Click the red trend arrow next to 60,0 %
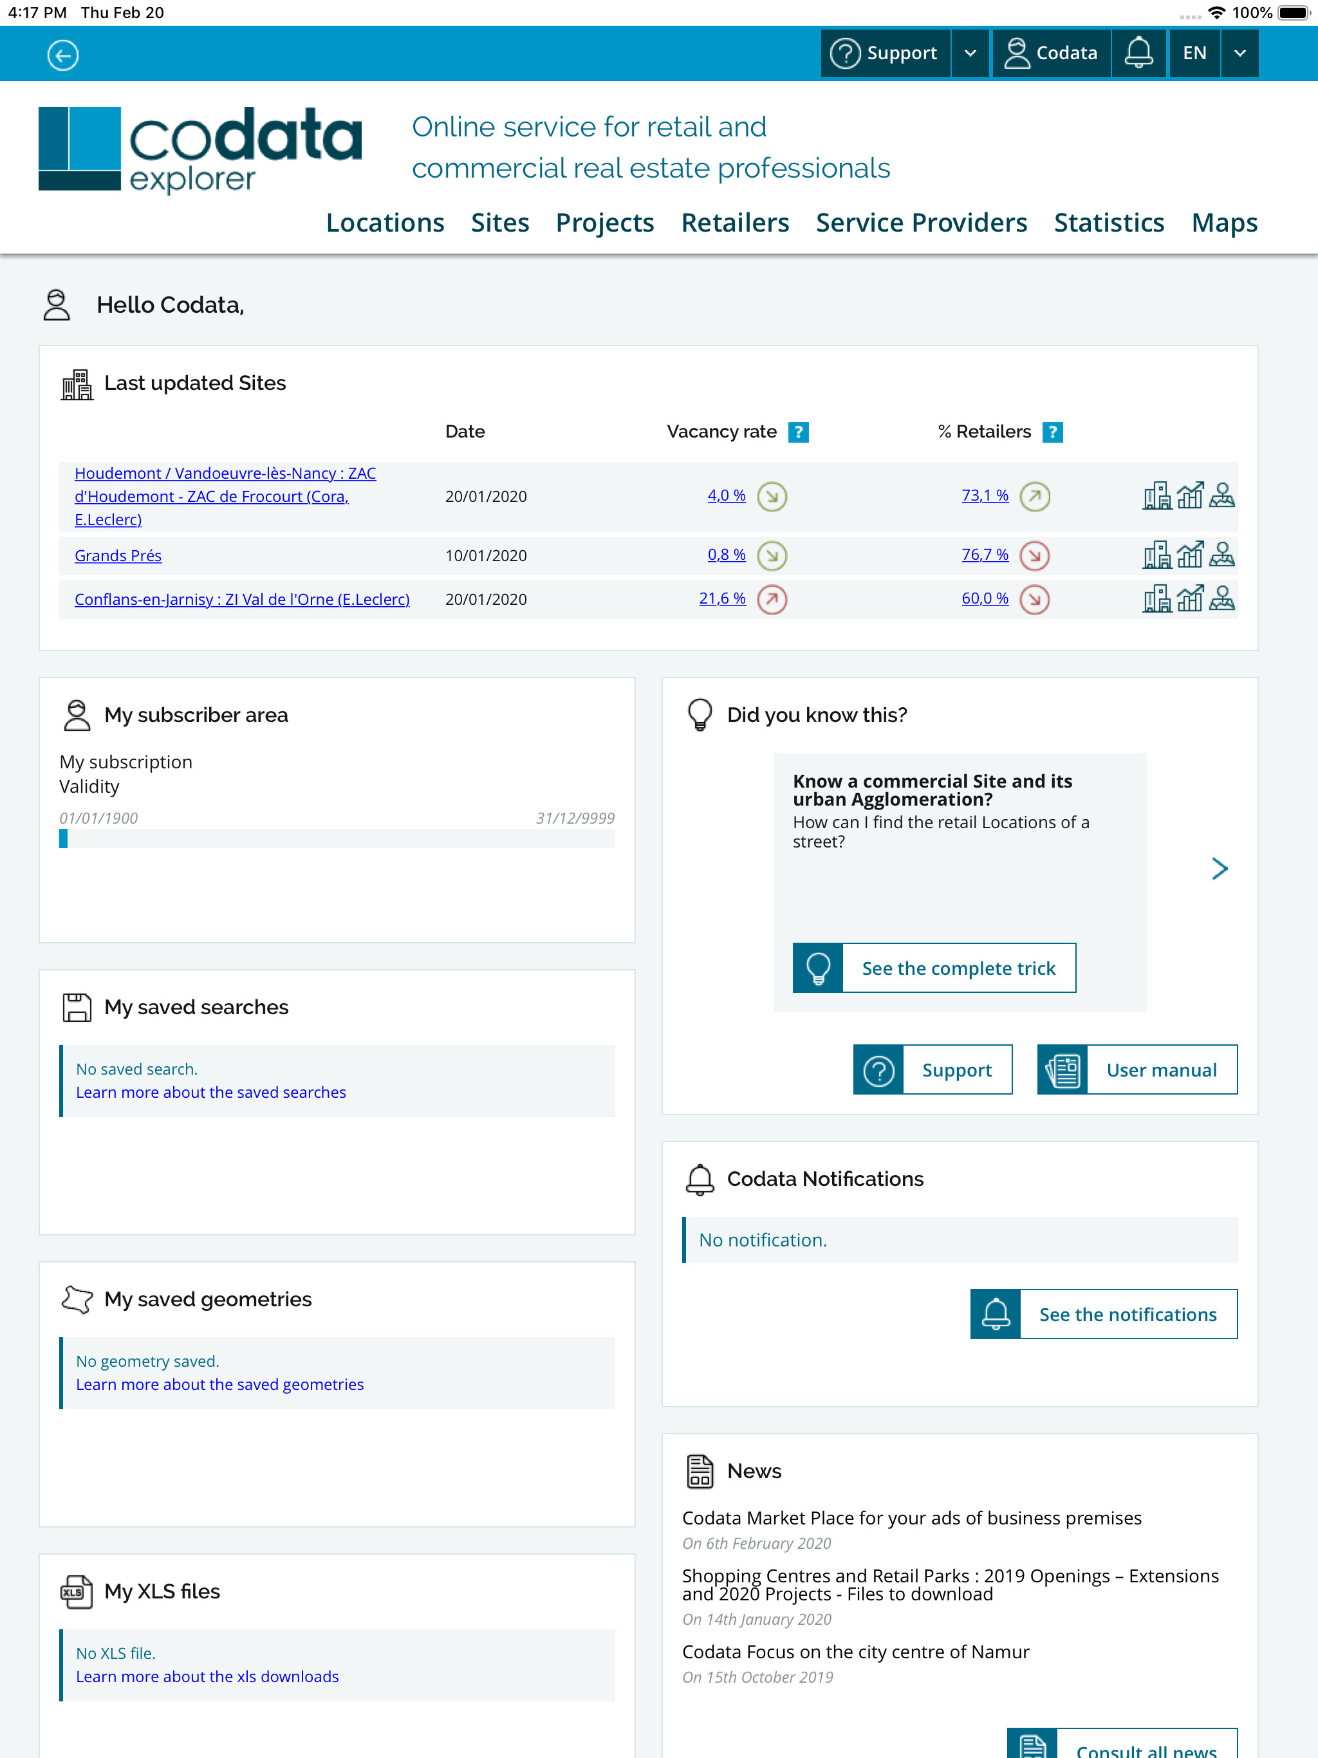The height and width of the screenshot is (1758, 1318). [x=1035, y=599]
